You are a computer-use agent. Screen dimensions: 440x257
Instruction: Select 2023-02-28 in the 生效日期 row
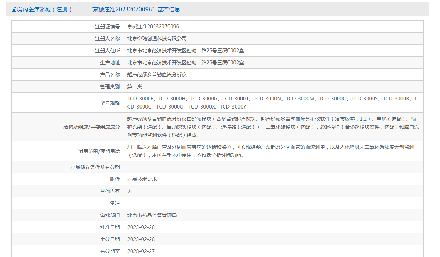click(x=141, y=239)
